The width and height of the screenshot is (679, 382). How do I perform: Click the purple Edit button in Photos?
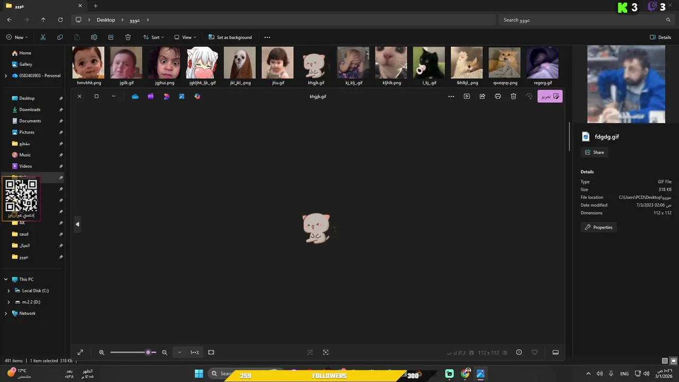(x=550, y=97)
